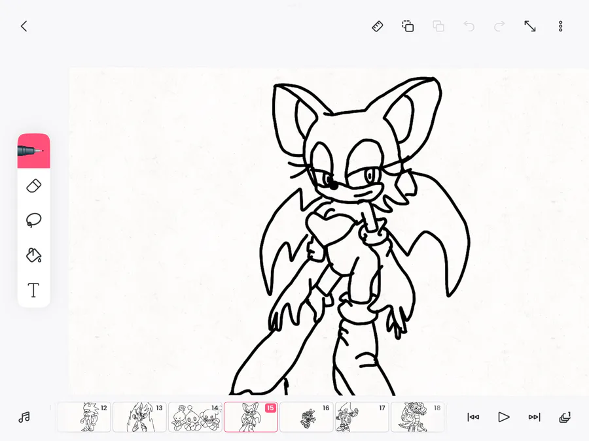The image size is (589, 441).
Task: Expand canvas to full screen
Action: point(530,26)
